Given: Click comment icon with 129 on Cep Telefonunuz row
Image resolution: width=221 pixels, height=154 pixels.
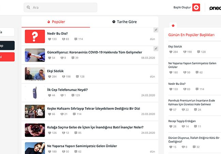Looking at the screenshot, I should (73, 95).
